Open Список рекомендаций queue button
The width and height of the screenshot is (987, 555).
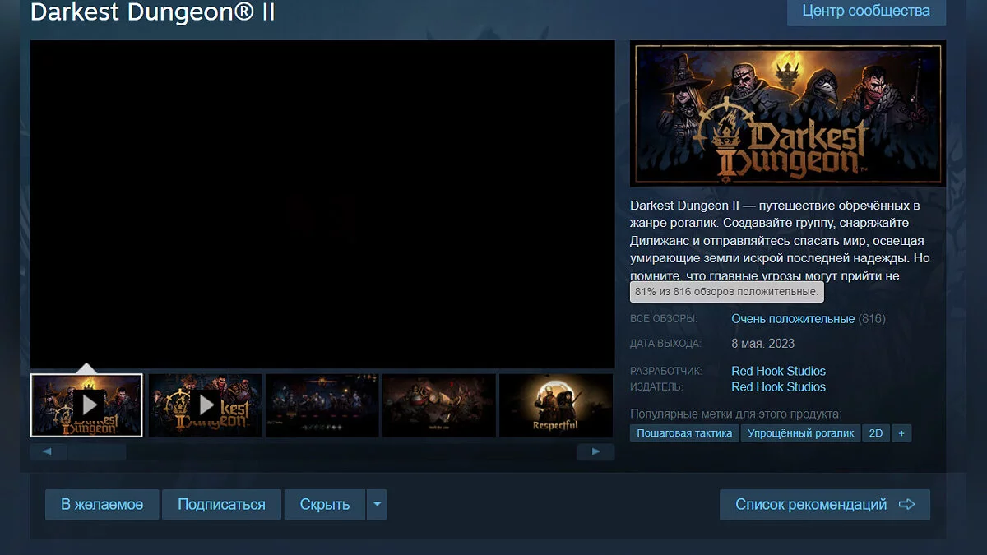coord(824,504)
